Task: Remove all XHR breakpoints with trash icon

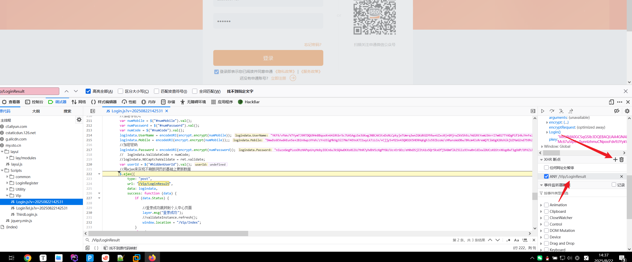Action: pos(621,160)
